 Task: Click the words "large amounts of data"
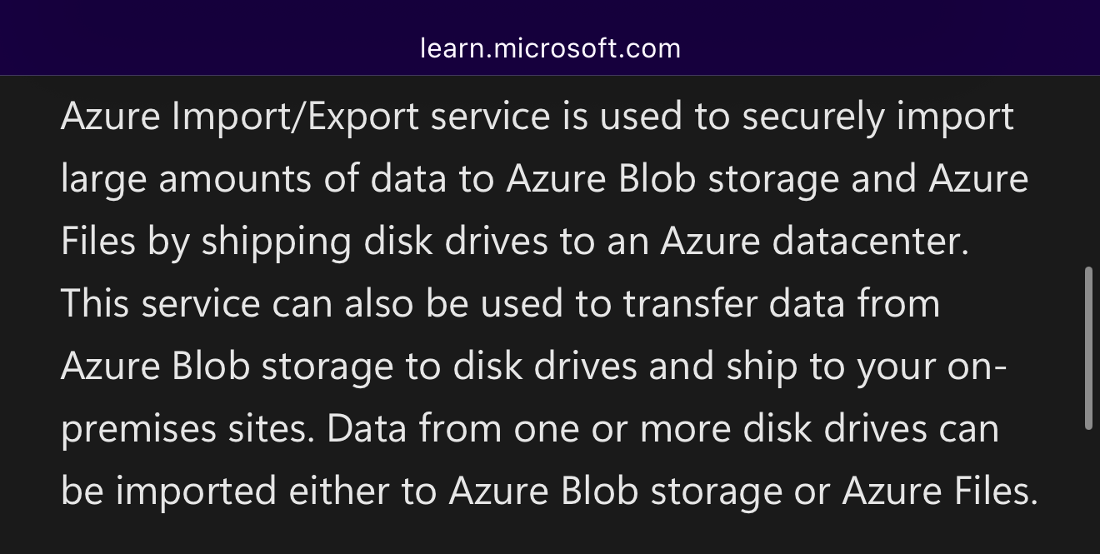pos(254,179)
